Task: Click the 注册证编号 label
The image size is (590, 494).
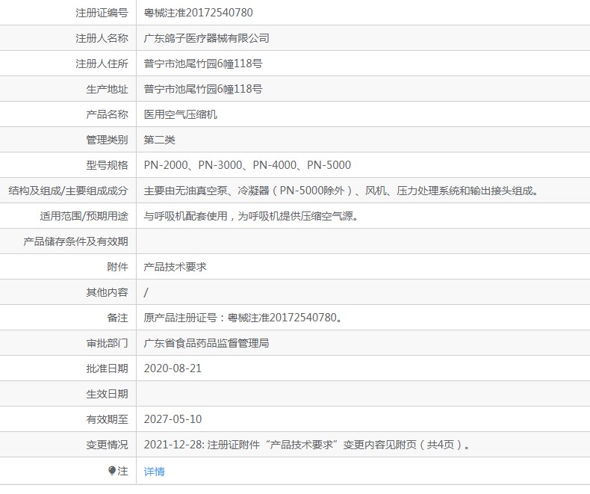Action: (102, 13)
